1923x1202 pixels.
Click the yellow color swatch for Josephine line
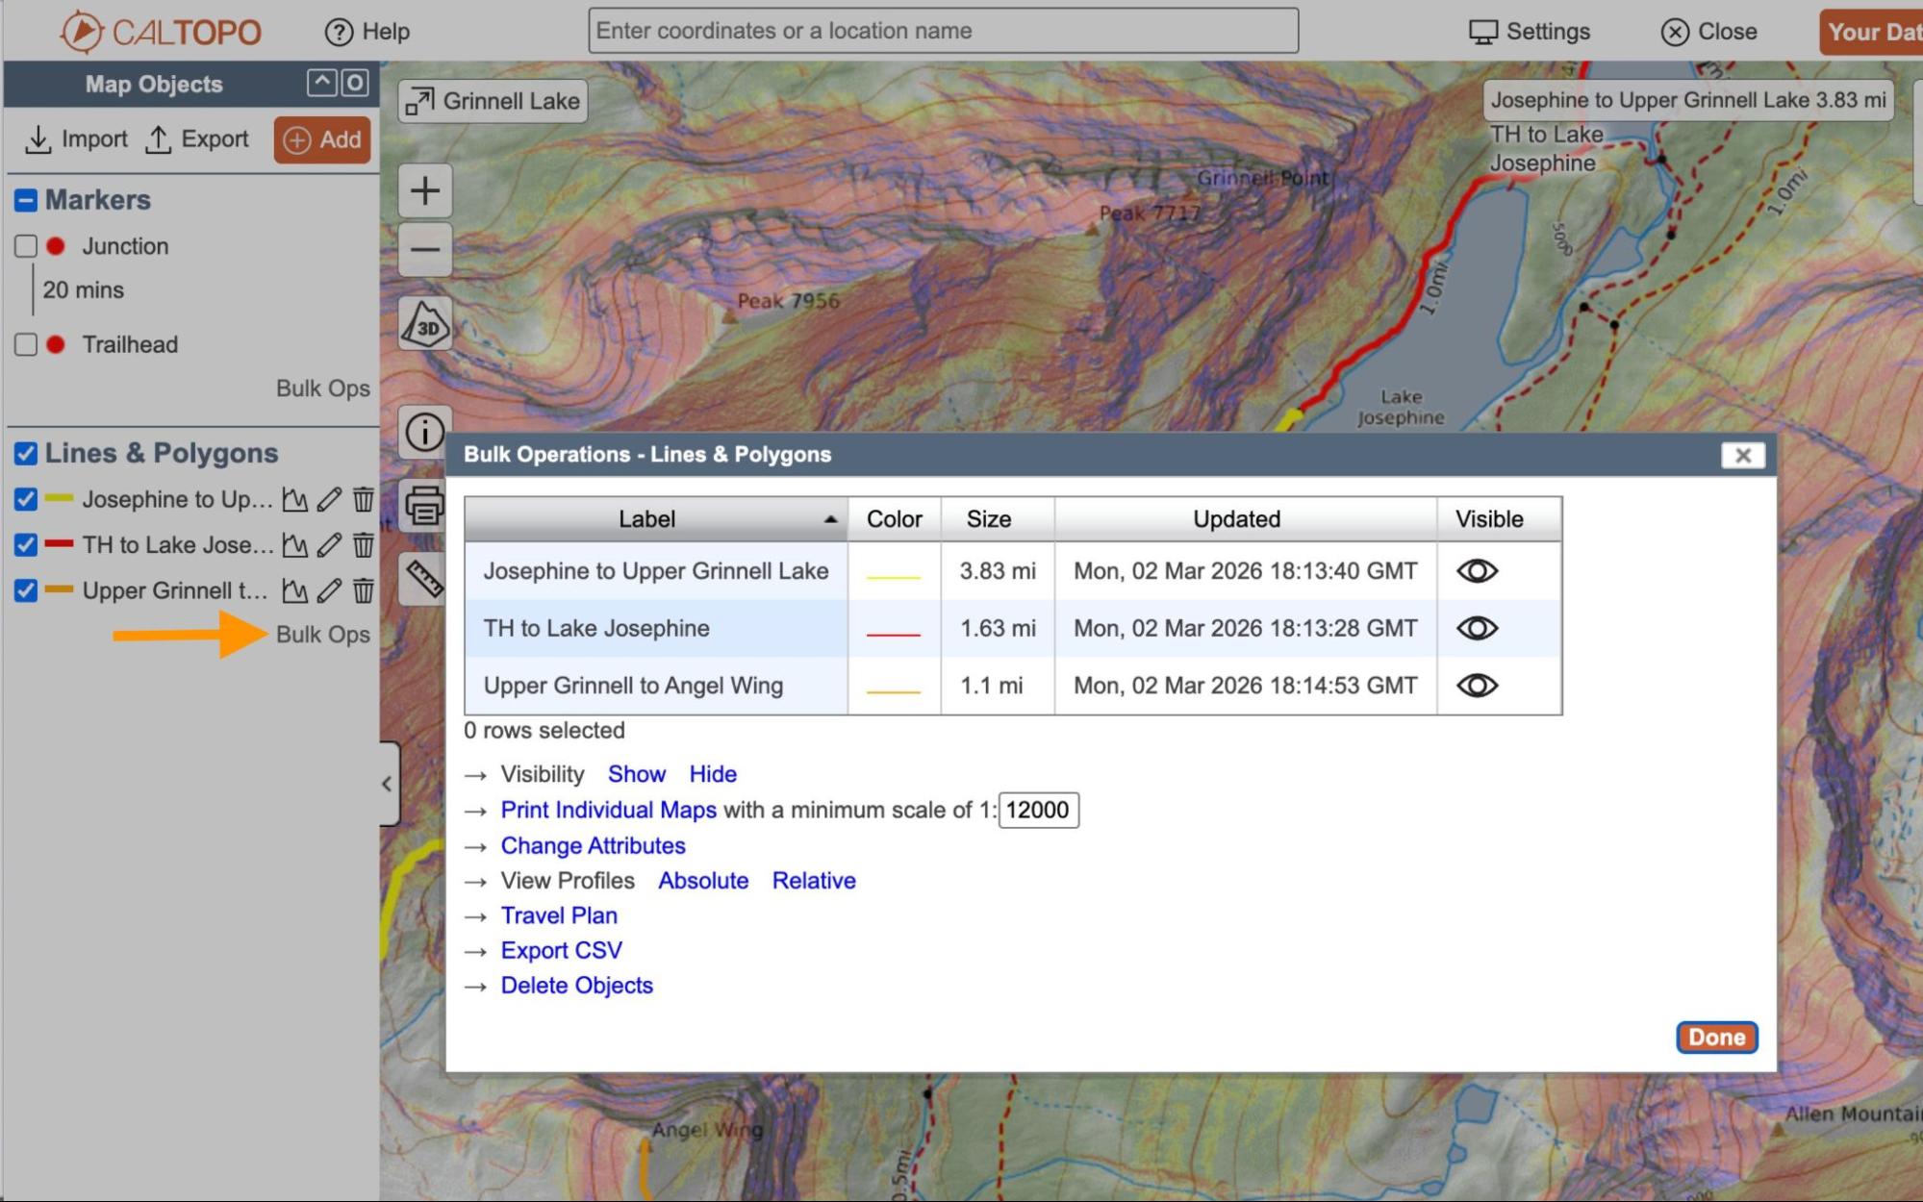pos(893,575)
